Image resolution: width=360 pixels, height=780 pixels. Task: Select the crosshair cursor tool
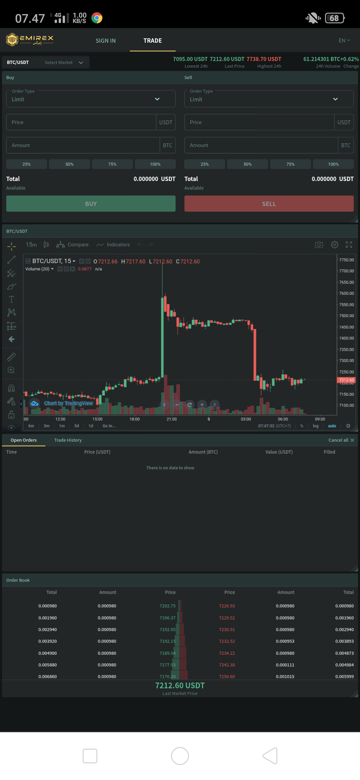coord(11,246)
